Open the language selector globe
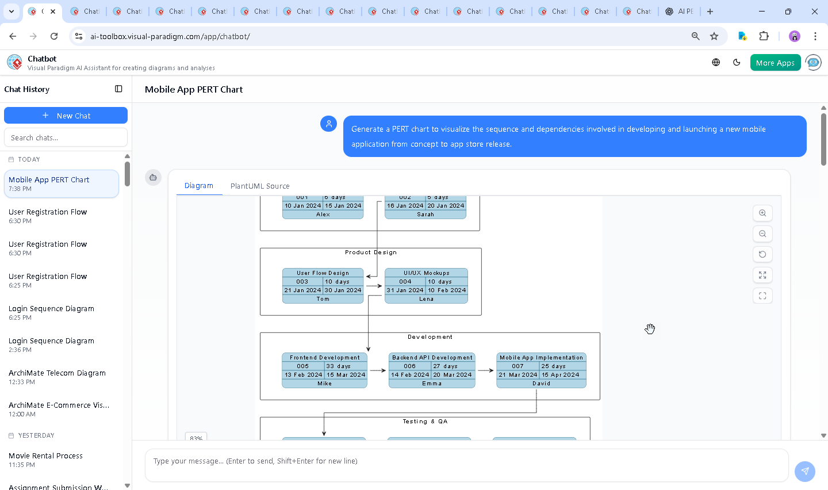Viewport: 828px width, 490px height. coord(716,63)
